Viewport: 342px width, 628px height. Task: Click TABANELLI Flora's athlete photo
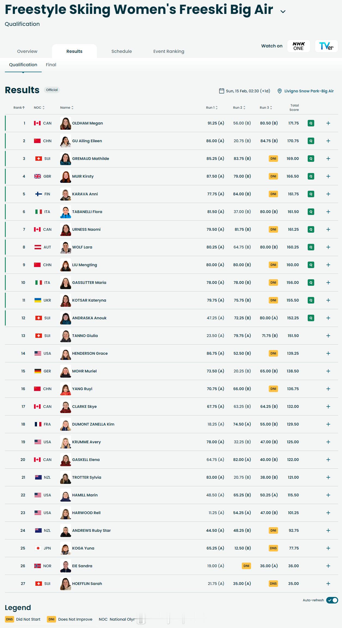tap(66, 212)
